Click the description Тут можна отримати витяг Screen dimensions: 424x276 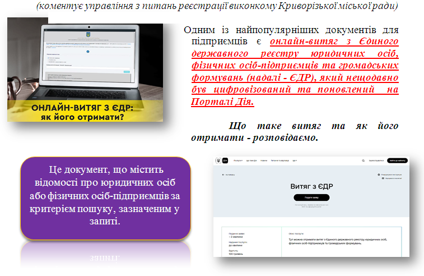[338, 241]
